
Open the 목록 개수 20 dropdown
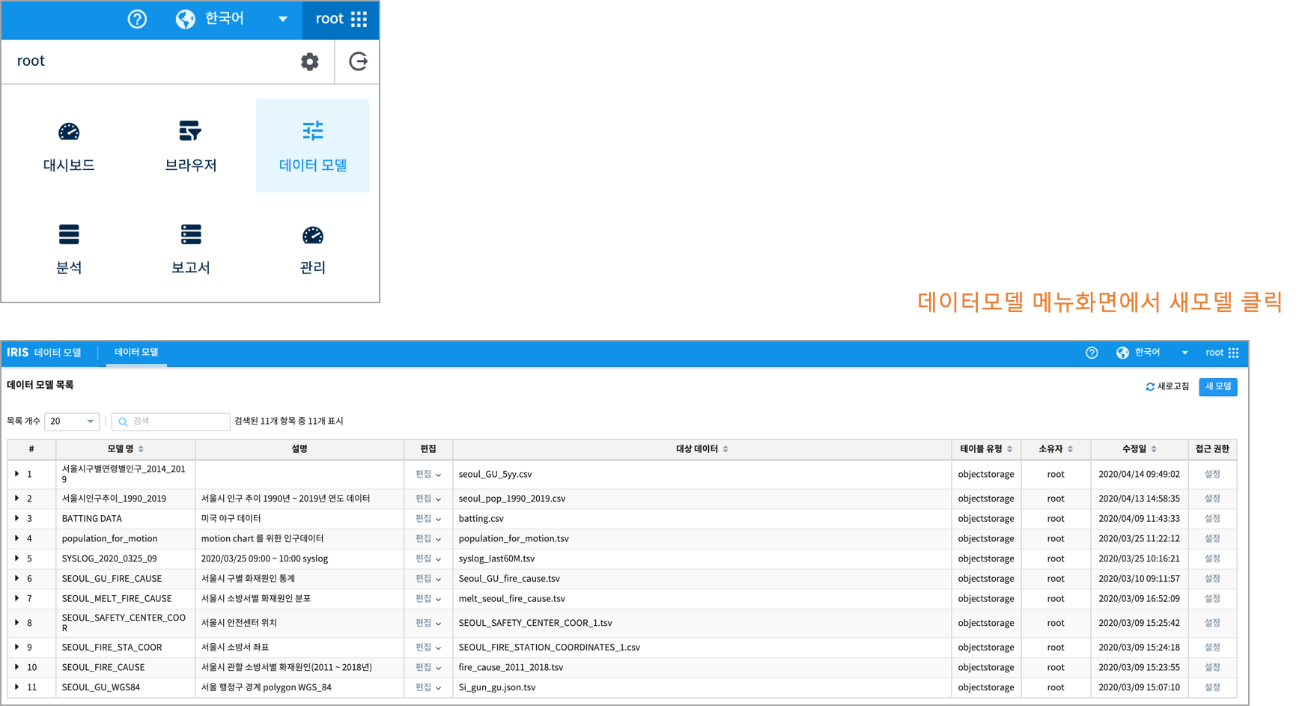click(x=72, y=422)
